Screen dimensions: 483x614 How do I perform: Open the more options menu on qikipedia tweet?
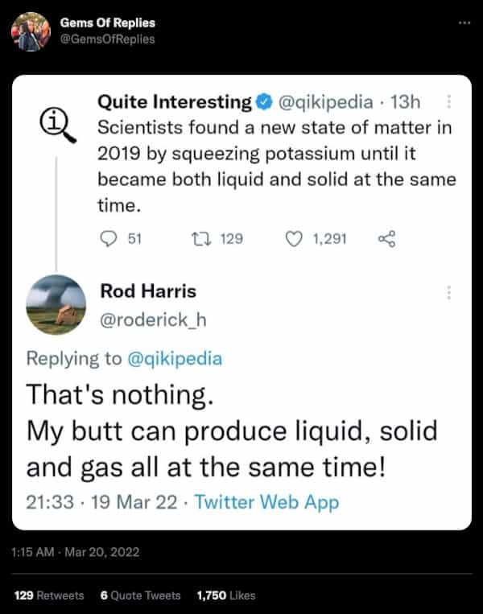coord(448,102)
